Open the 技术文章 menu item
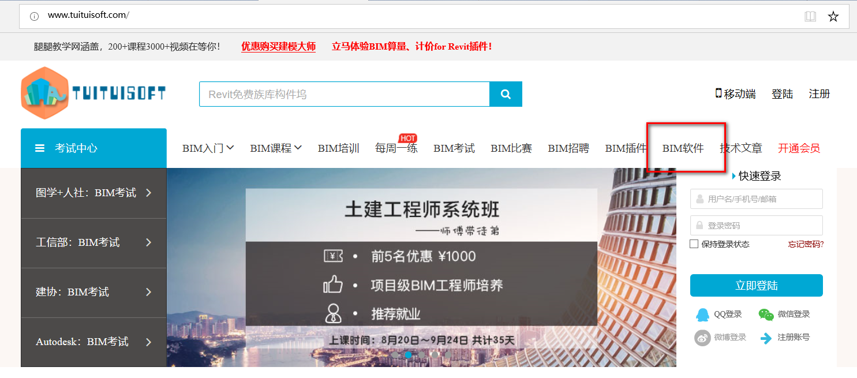 [x=741, y=148]
